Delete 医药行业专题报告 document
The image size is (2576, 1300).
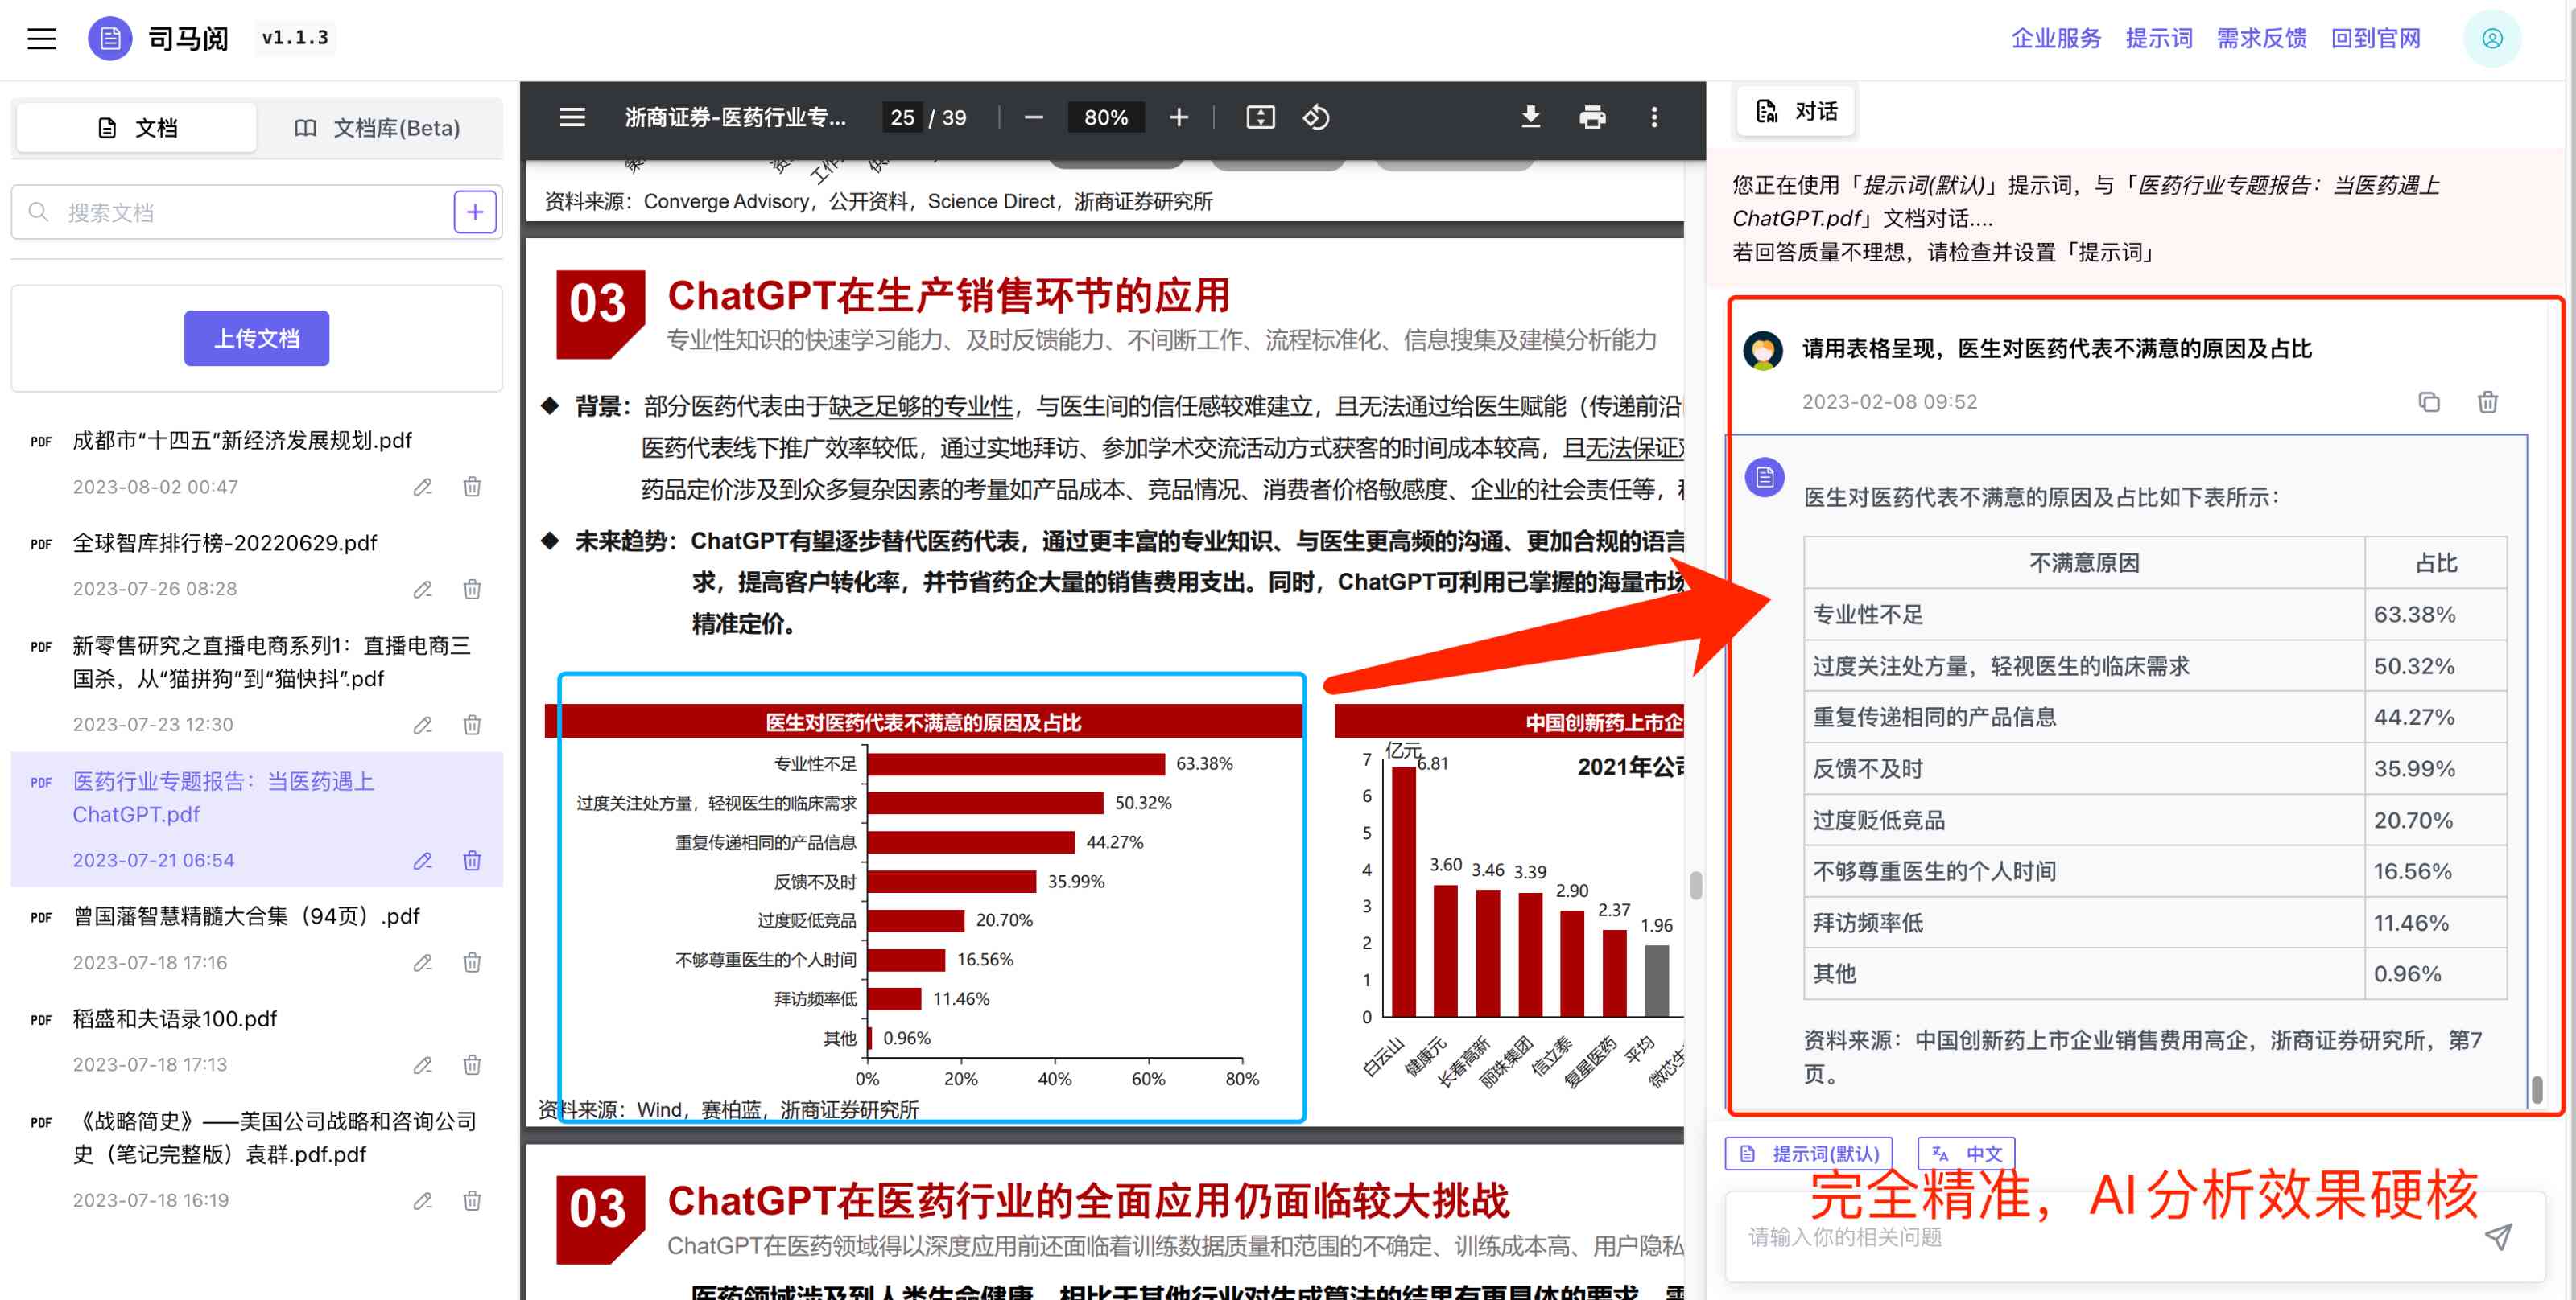tap(472, 860)
